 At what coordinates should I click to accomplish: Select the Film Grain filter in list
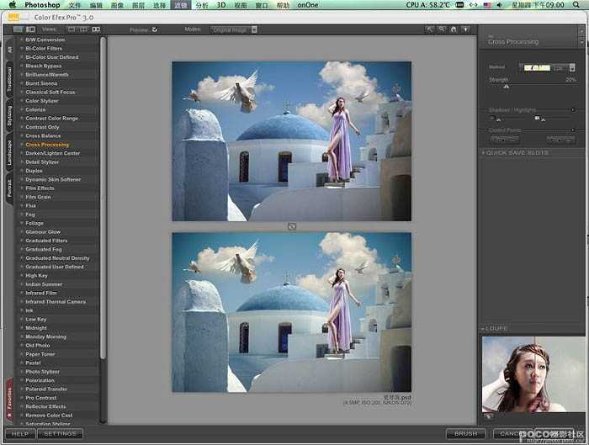click(39, 197)
